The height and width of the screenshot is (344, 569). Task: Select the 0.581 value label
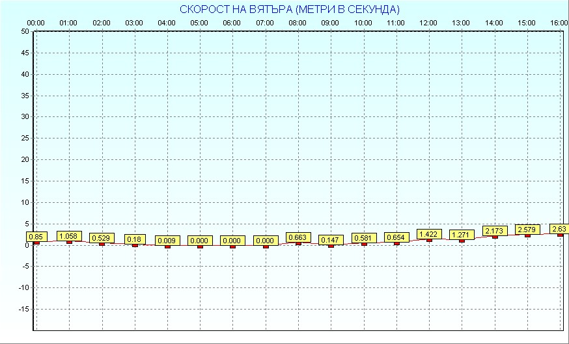click(x=364, y=238)
